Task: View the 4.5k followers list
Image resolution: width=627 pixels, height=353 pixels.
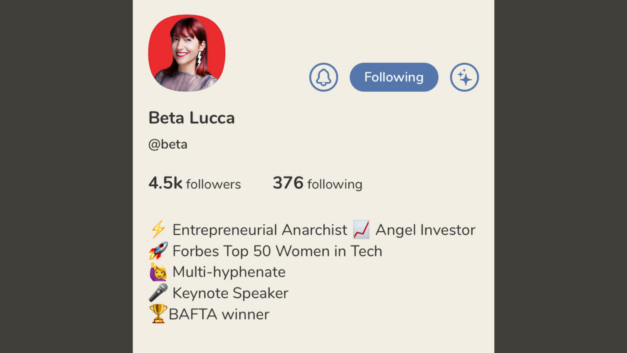Action: coord(195,183)
